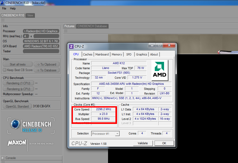Click the x 23.0 multiplier value
The image size is (238, 163).
104,114
